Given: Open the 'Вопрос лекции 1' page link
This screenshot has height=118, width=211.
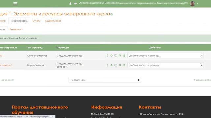Looking at the screenshot, I should tap(6, 65).
